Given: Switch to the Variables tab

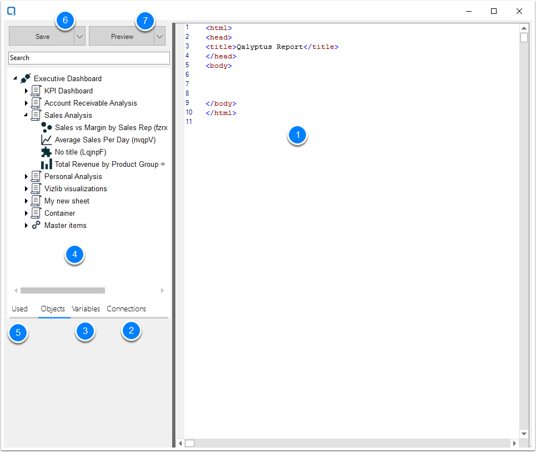Looking at the screenshot, I should click(x=86, y=309).
